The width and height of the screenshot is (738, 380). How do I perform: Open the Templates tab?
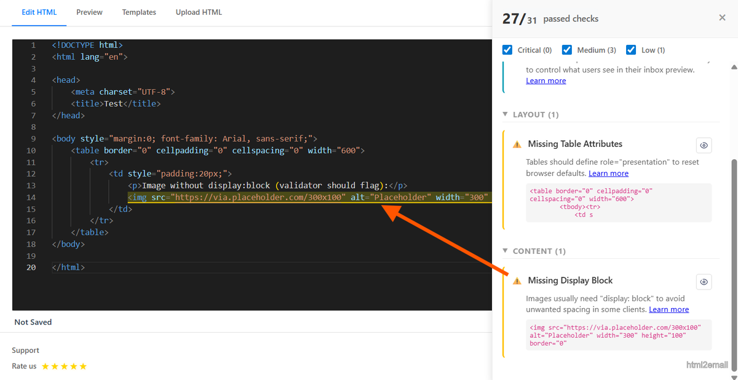[139, 12]
